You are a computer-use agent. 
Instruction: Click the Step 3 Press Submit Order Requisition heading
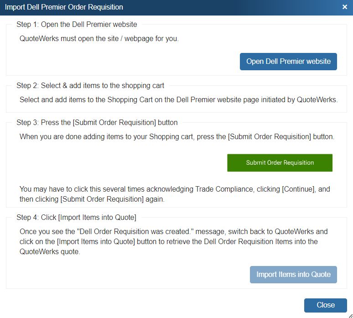point(97,122)
